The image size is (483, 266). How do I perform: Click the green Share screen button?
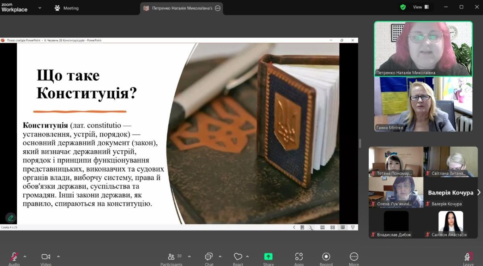268,258
